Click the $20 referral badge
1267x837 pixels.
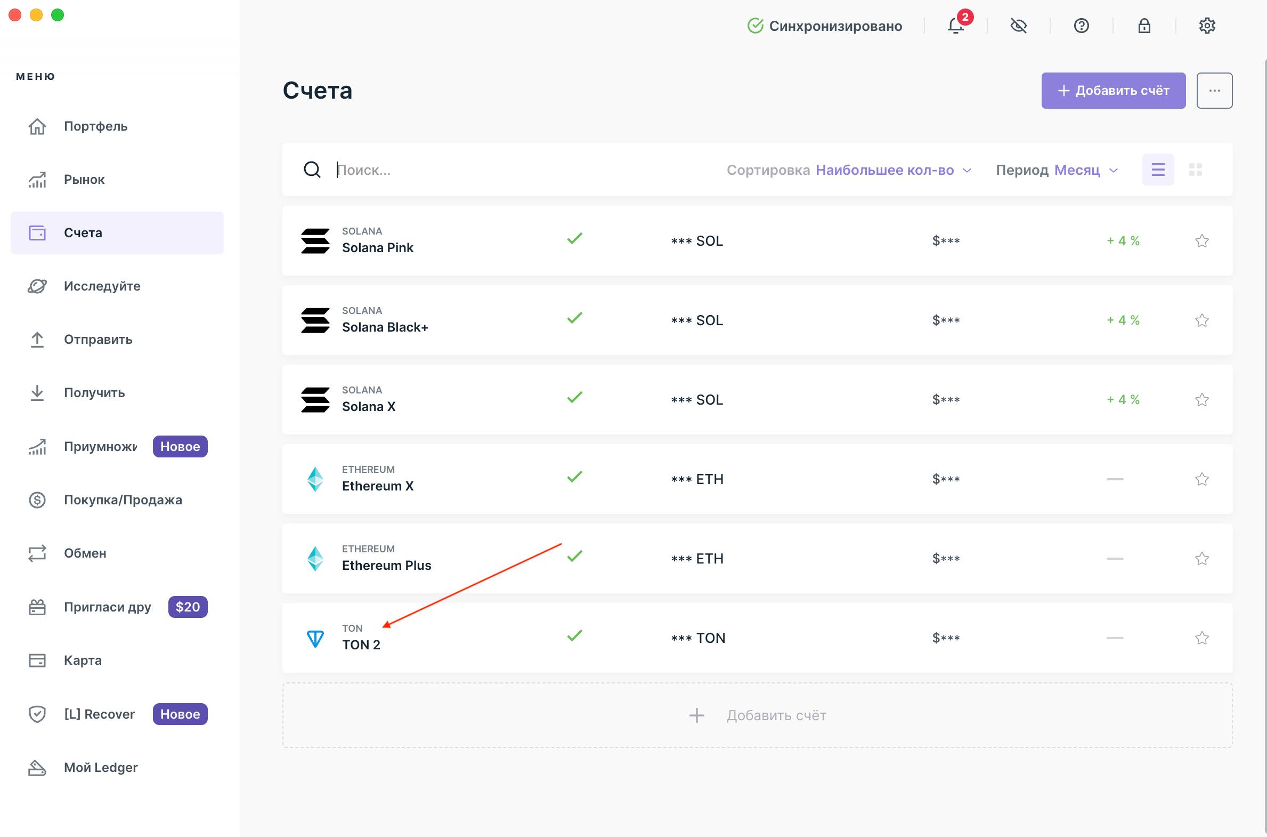point(188,607)
